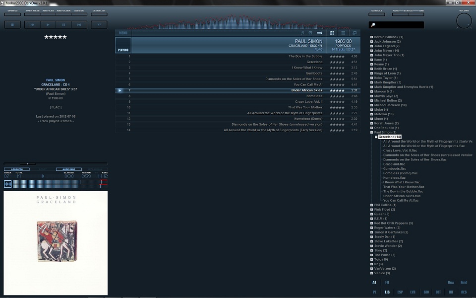This screenshot has width=476, height=298.
Task: Switch to grid layout view icon
Action: point(332,33)
